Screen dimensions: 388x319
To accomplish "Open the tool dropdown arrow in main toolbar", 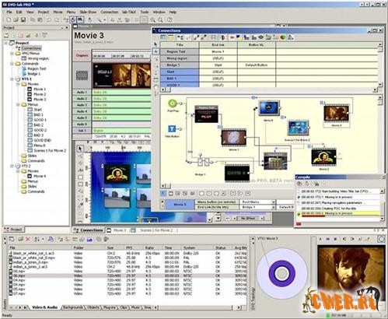I will pyautogui.click(x=105, y=19).
